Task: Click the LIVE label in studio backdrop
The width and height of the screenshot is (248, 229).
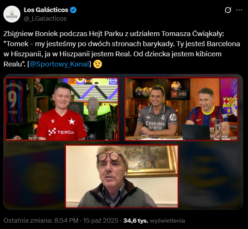Action: [72, 81]
